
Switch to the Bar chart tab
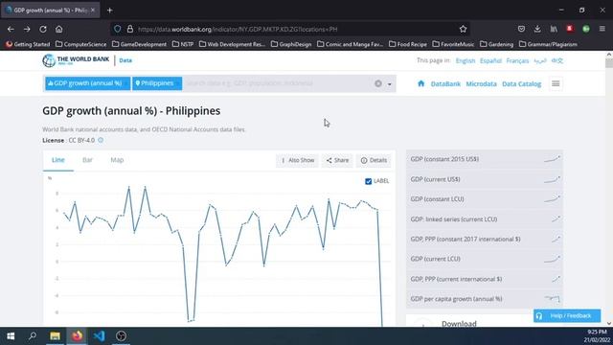click(87, 160)
